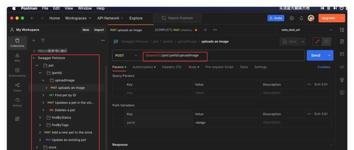Click the Send button
Screen dimensions: 354x150
click(x=316, y=55)
